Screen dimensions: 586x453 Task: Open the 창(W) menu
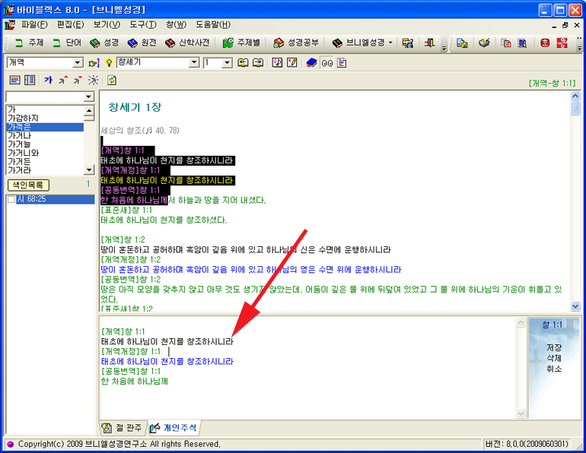[176, 24]
